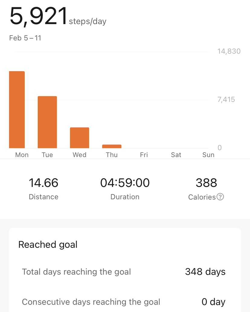The image size is (250, 312).
Task: View the 14.66 Distance stat
Action: tap(43, 188)
